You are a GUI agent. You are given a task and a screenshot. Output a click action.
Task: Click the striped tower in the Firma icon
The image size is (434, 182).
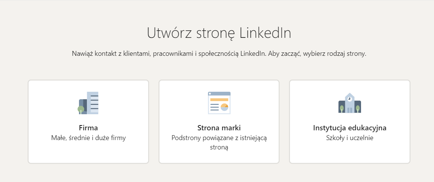pyautogui.click(x=93, y=102)
